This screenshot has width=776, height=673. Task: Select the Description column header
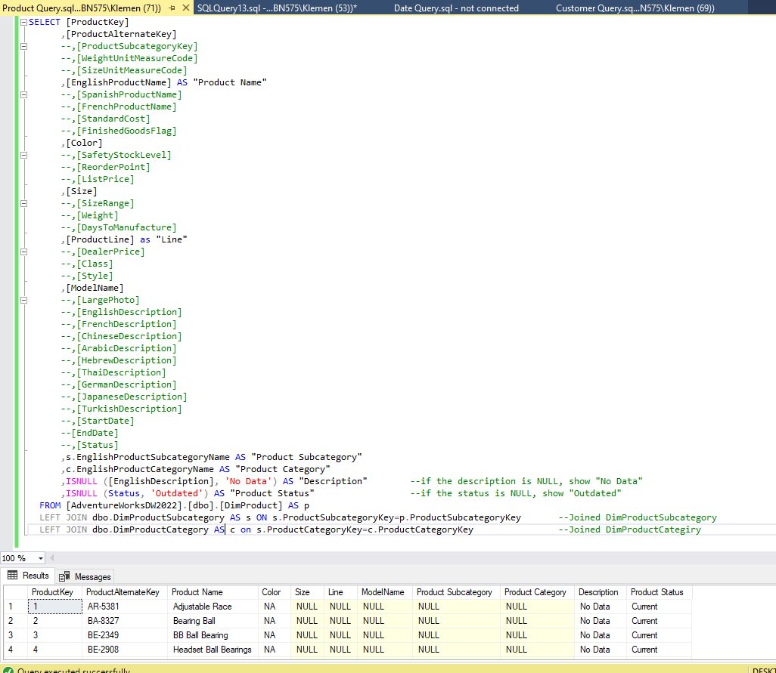(601, 592)
